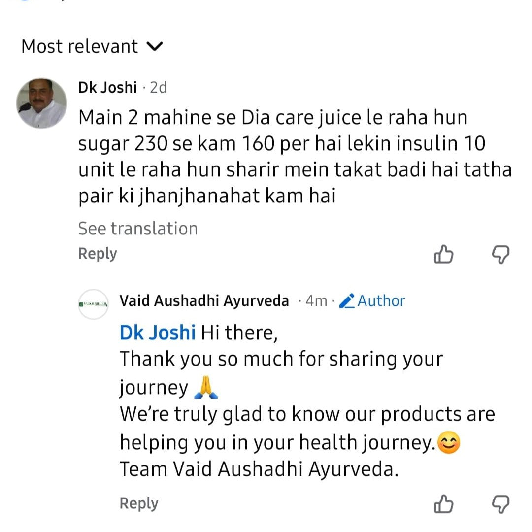The height and width of the screenshot is (532, 532).
Task: Dislike Vaid Aushadhi Ayurveda's reply
Action: click(x=501, y=504)
